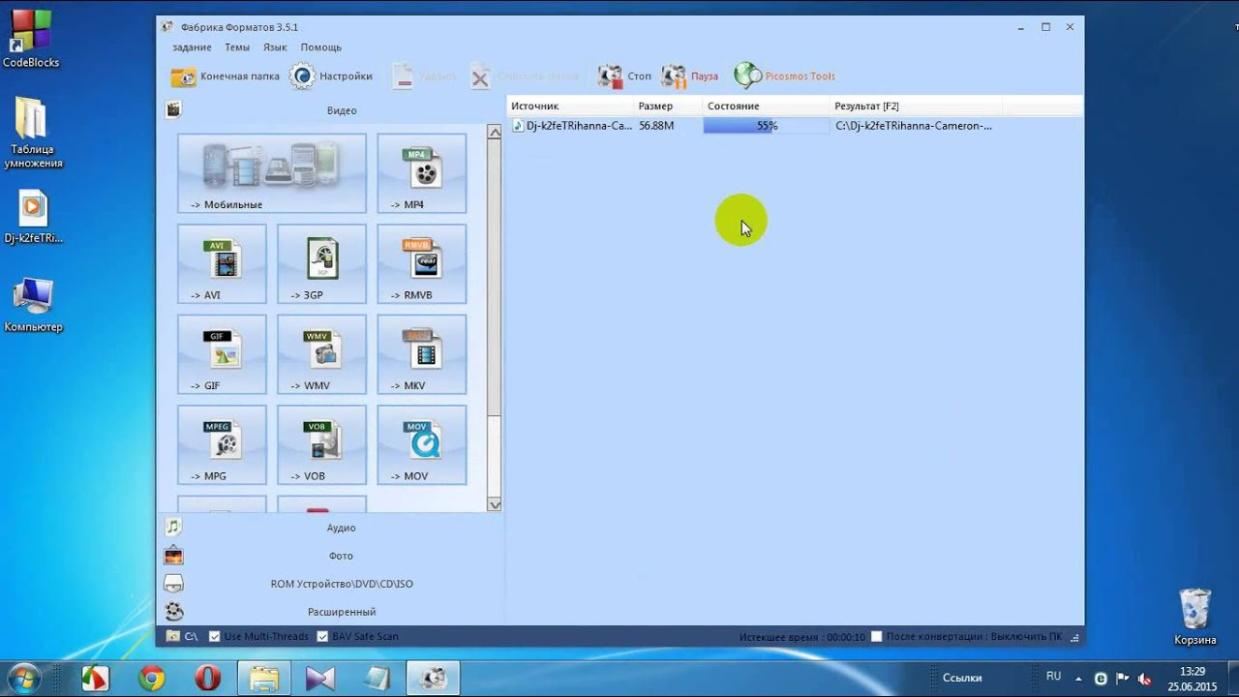1239x697 pixels.
Task: Expand the ROM Устройство\DVD\CD\ISO section
Action: (330, 584)
